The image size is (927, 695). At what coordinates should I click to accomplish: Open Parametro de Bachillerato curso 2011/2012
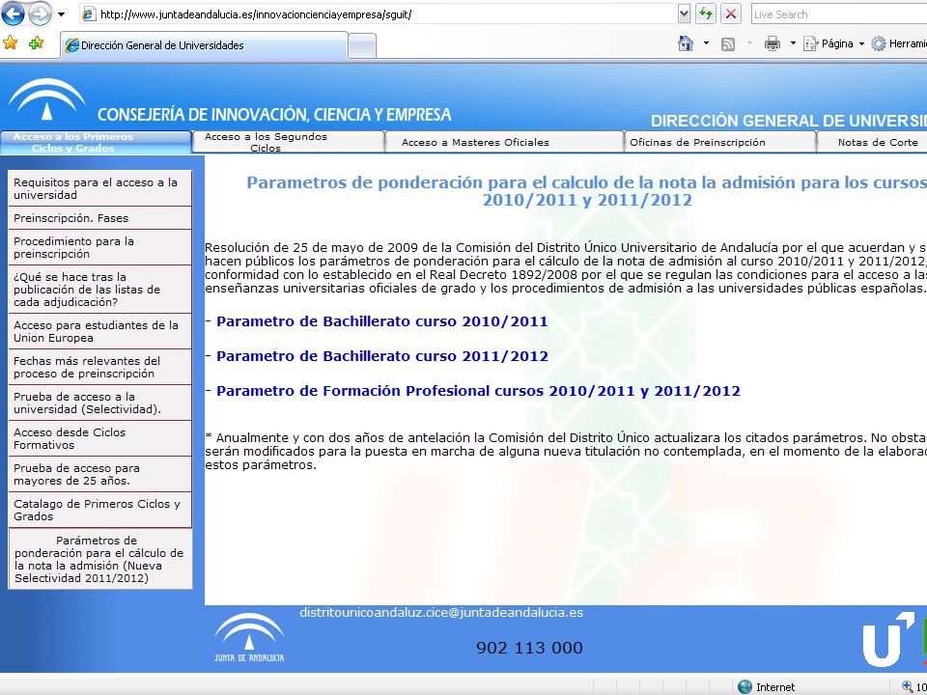tap(382, 356)
